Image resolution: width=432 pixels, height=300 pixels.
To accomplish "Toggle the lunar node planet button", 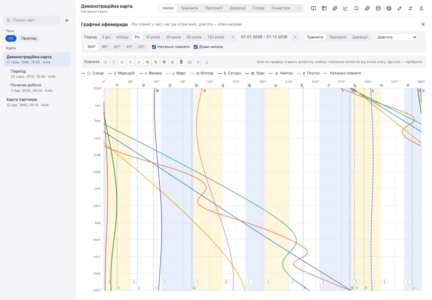I will (190, 62).
